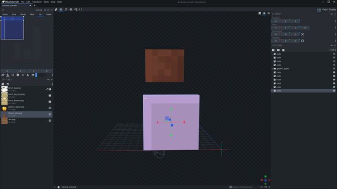Click the round gear icon in UV toolbar
Image resolution: width=337 pixels, height=189 pixels.
point(18,75)
